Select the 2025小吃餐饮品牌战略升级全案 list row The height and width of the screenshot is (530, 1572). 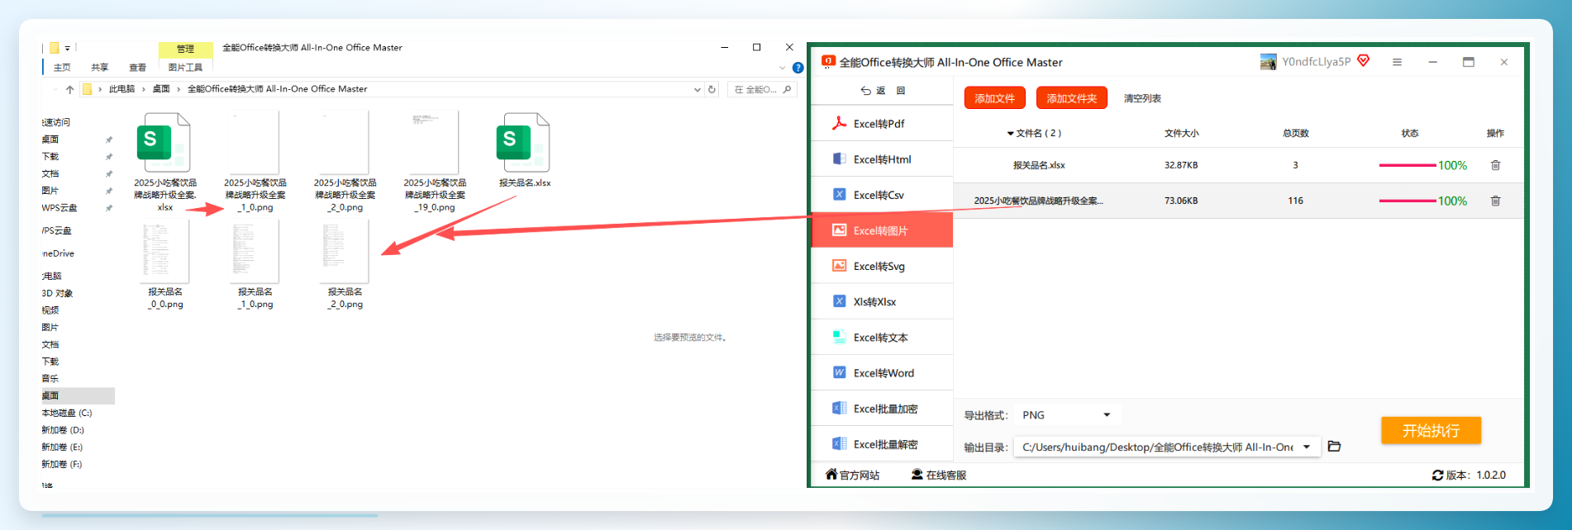pyautogui.click(x=1238, y=201)
